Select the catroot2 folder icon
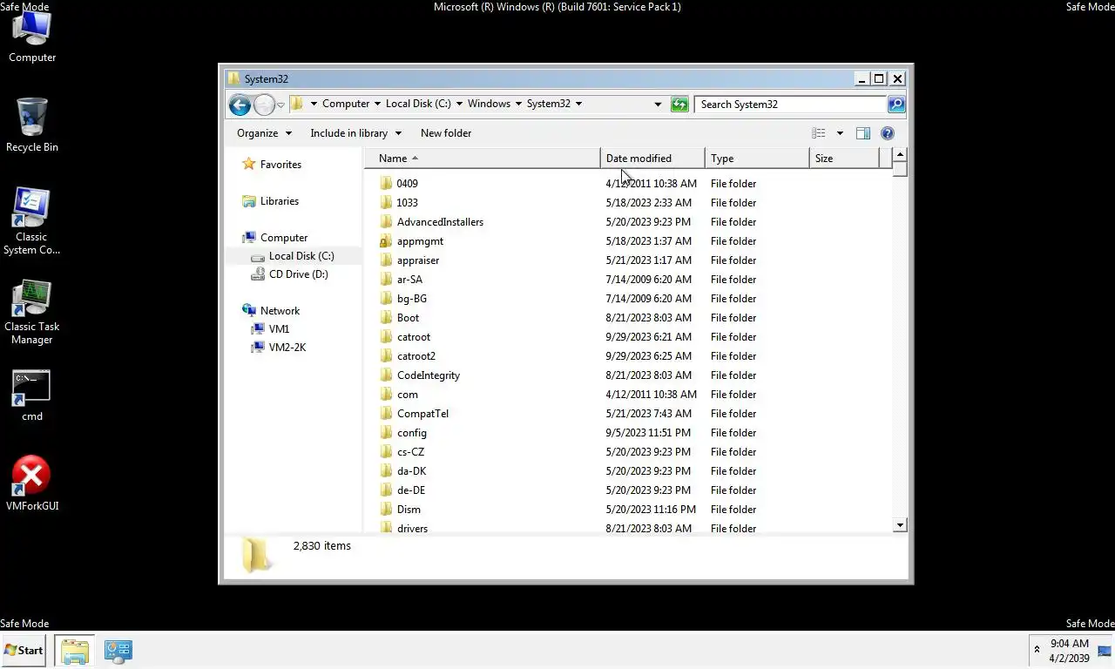1115x669 pixels. click(387, 356)
